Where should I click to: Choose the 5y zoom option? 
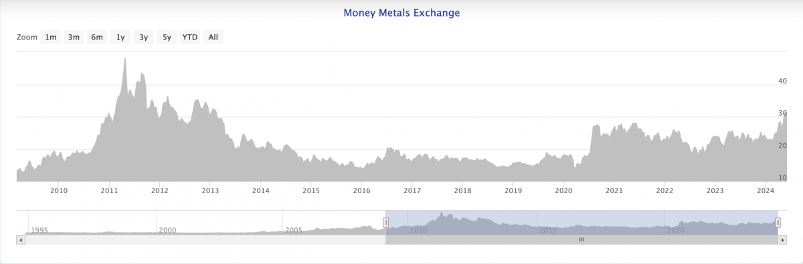pos(167,37)
